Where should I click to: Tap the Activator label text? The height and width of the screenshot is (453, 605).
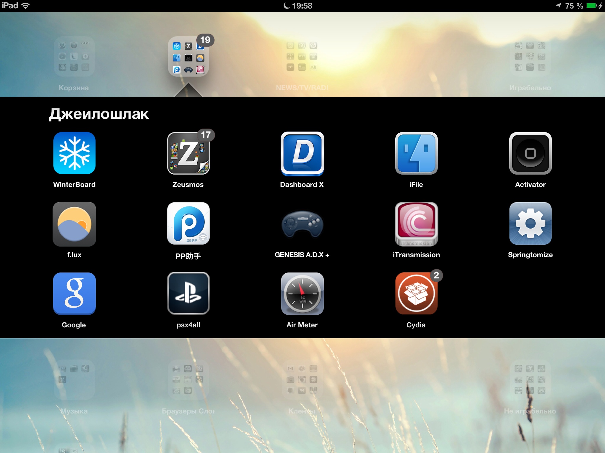(x=530, y=185)
